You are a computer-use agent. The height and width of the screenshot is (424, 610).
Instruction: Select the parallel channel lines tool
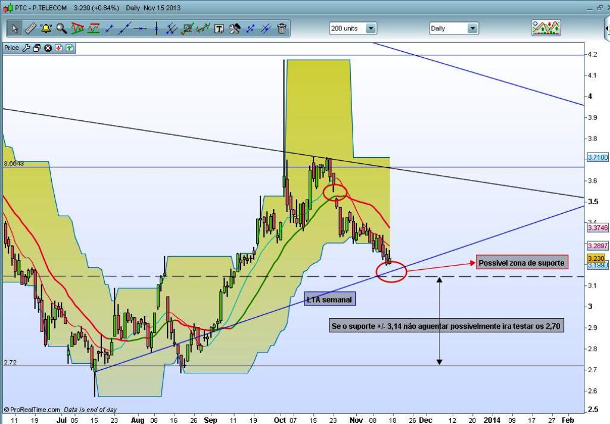[172, 29]
